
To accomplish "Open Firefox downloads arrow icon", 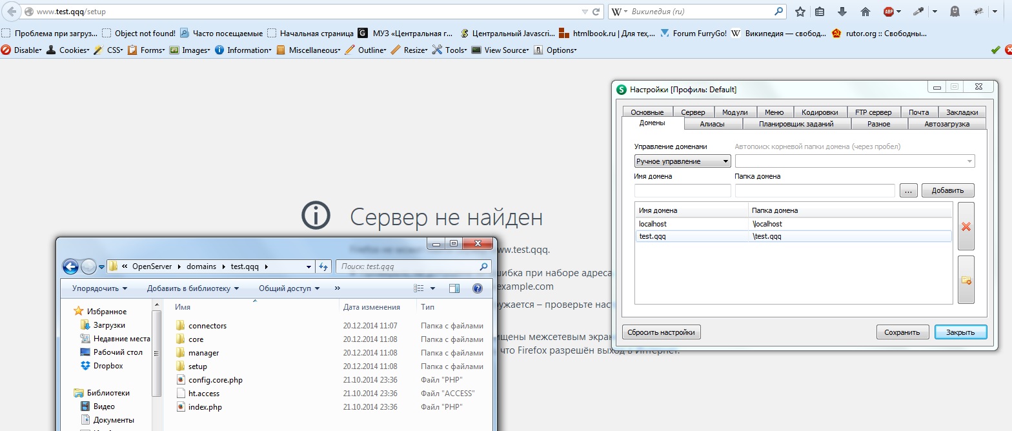I will (x=842, y=12).
